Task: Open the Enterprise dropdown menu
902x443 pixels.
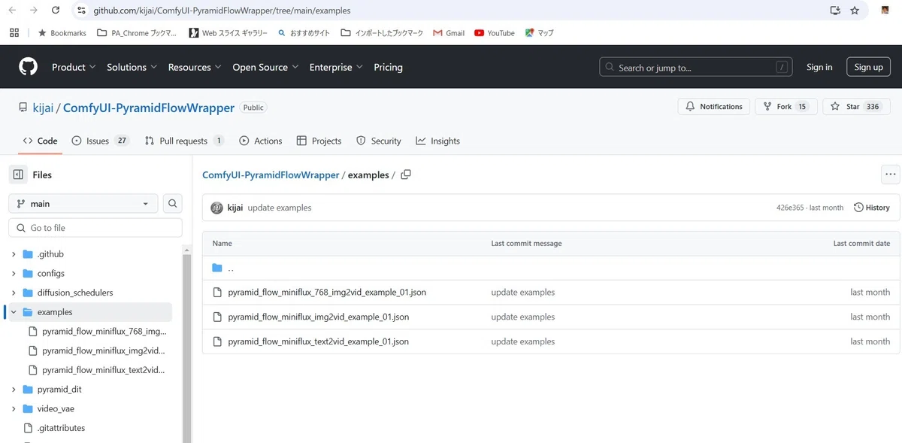Action: [x=336, y=67]
